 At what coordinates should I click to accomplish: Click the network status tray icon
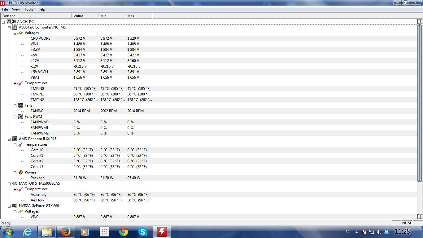372,232
